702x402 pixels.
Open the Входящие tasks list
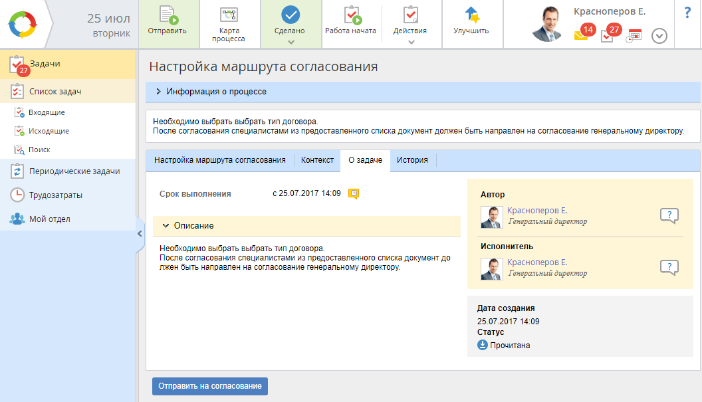(47, 113)
